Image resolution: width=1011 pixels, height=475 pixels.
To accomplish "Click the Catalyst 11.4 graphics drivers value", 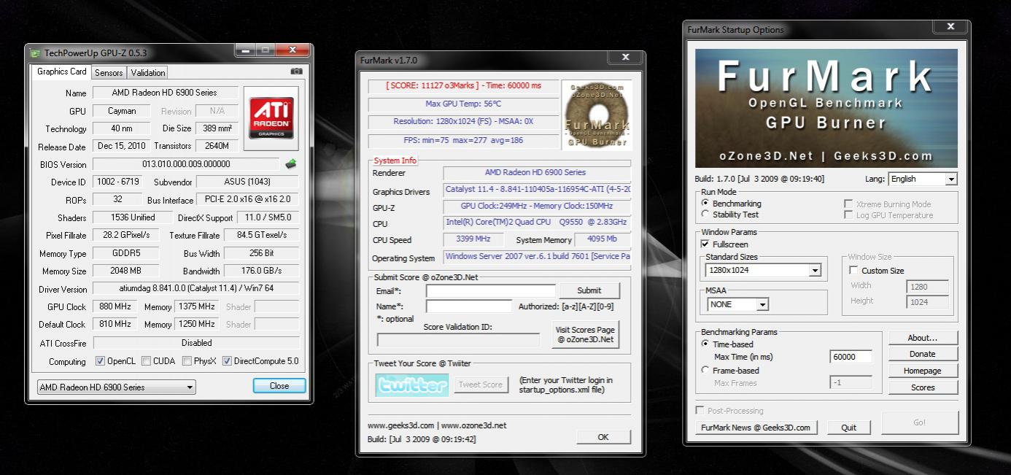I will (x=537, y=190).
